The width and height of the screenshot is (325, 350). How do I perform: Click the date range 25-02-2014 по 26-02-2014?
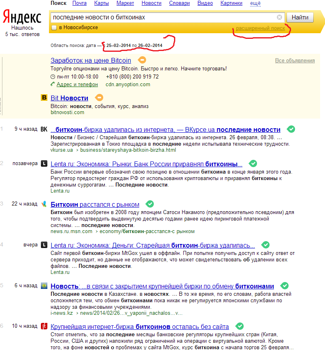point(134,46)
